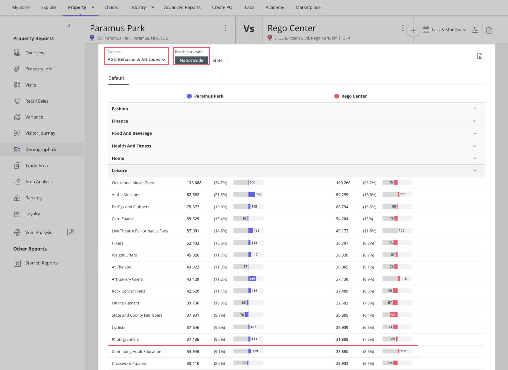Open Rego Center three-dot options menu

click(403, 28)
